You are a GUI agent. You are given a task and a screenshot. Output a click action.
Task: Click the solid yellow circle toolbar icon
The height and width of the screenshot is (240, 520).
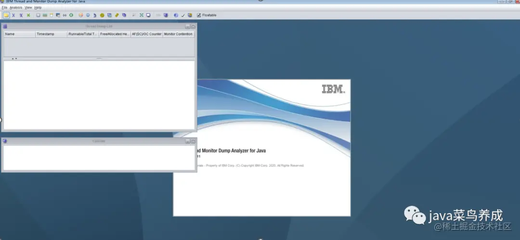(x=102, y=15)
